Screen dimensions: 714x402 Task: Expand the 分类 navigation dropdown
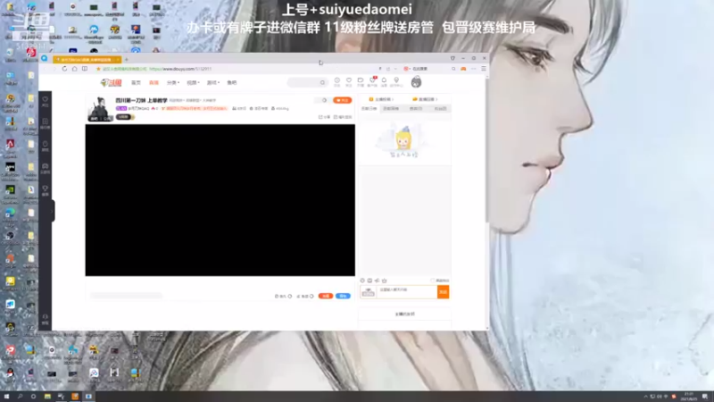[173, 83]
